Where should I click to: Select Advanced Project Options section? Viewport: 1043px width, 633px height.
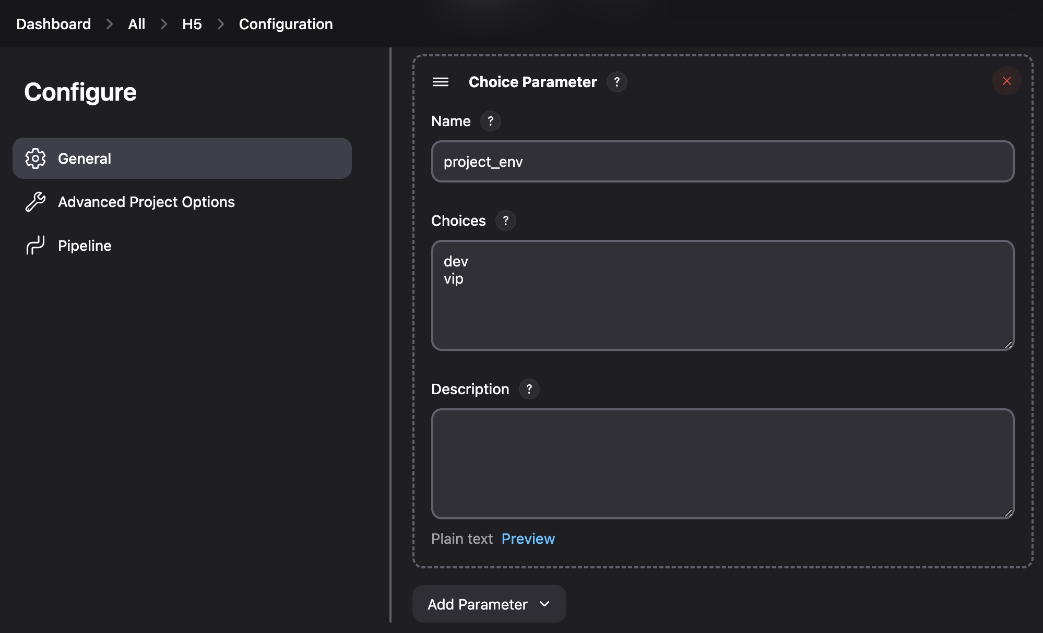click(146, 202)
